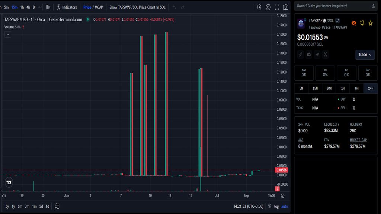Open the Trade dropdown
381x214 pixels.
click(365, 55)
